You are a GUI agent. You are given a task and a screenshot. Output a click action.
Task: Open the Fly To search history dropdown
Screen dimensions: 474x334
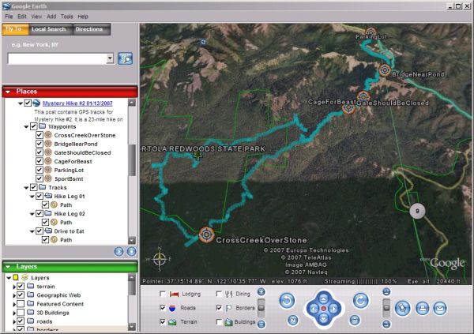tap(110, 58)
